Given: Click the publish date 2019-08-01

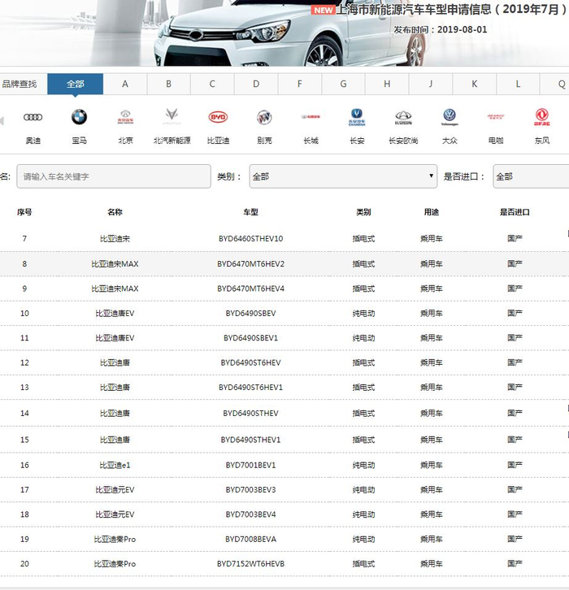Looking at the screenshot, I should 463,29.
